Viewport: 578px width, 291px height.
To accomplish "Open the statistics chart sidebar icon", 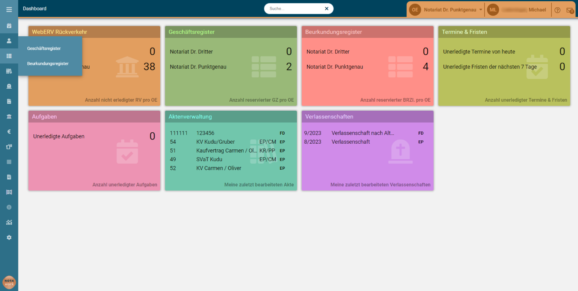I will pos(9,222).
